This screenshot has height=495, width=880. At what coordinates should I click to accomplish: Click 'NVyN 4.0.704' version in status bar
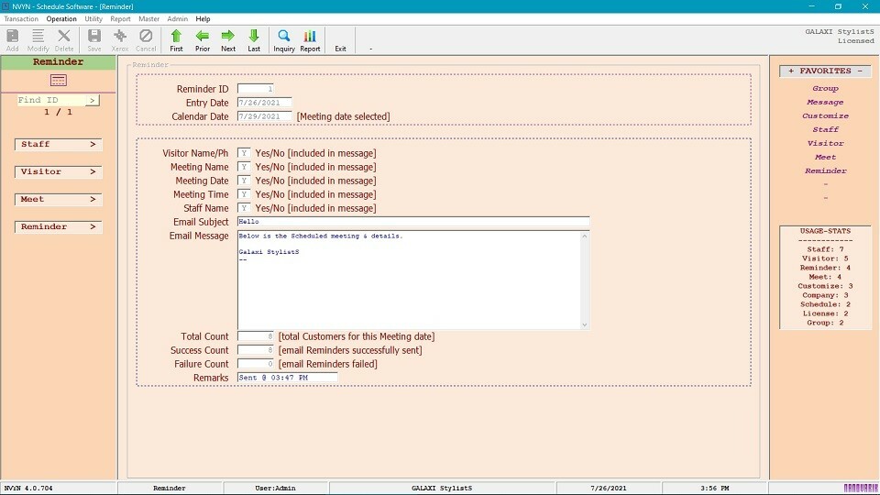(x=28, y=489)
